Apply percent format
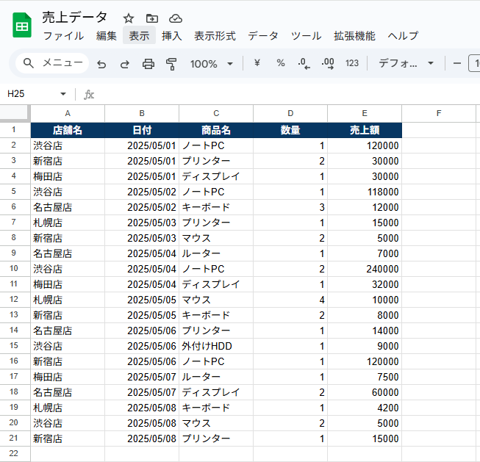Image resolution: width=480 pixels, height=462 pixels. [281, 63]
